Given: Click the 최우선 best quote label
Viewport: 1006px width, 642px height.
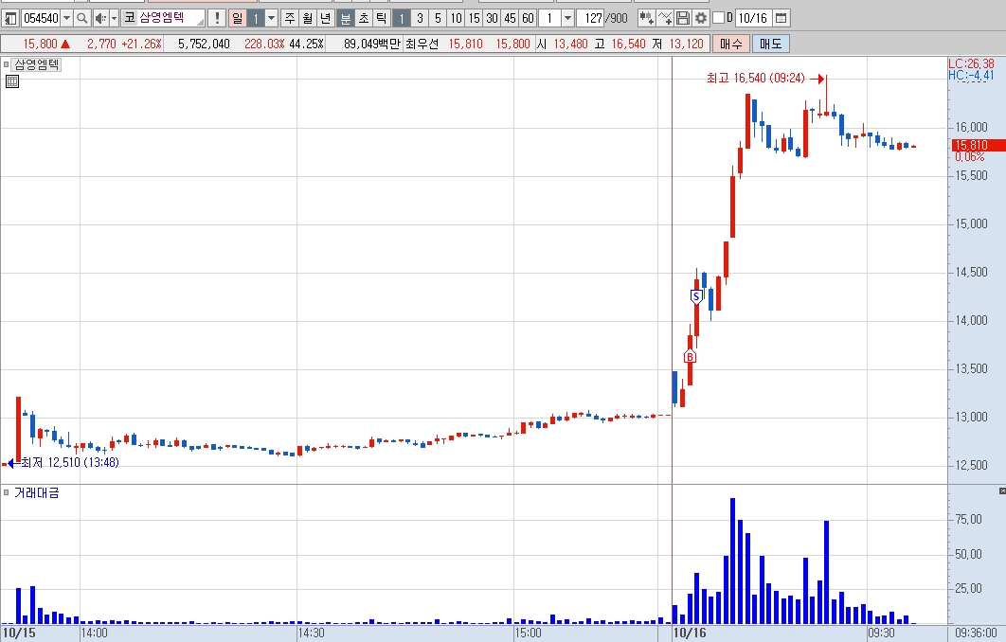Looking at the screenshot, I should point(422,44).
